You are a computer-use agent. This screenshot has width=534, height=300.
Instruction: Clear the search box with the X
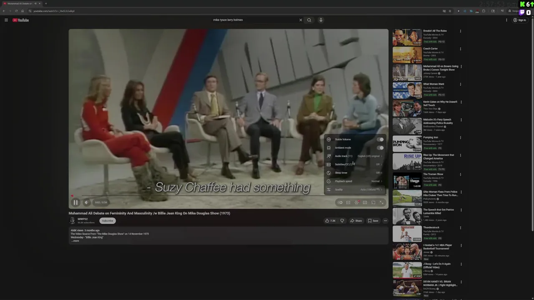[300, 20]
